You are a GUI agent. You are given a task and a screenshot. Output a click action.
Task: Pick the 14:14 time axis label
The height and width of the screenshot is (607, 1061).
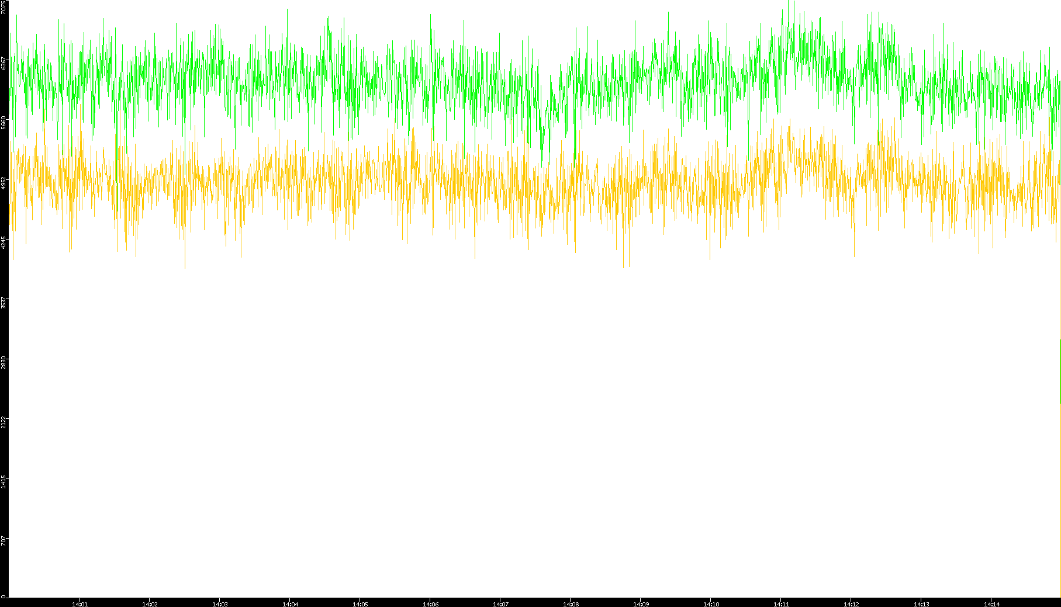point(991,604)
